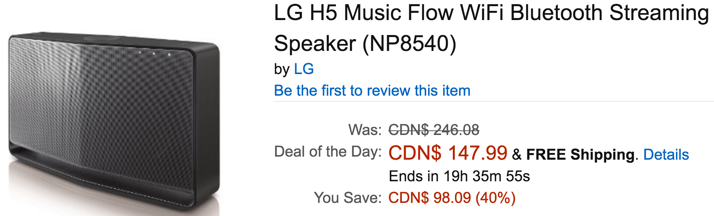Click the "Deal of the Day:" label
The height and width of the screenshot is (216, 714).
pyautogui.click(x=328, y=152)
